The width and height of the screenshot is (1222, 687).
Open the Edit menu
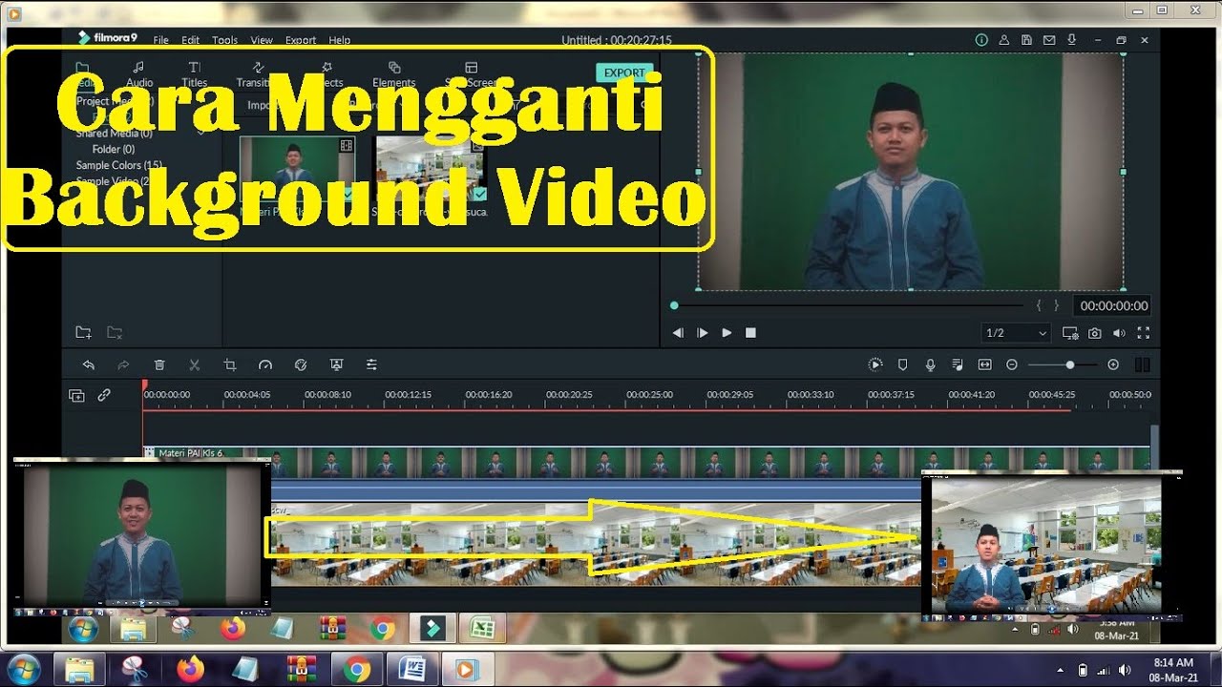coord(191,40)
